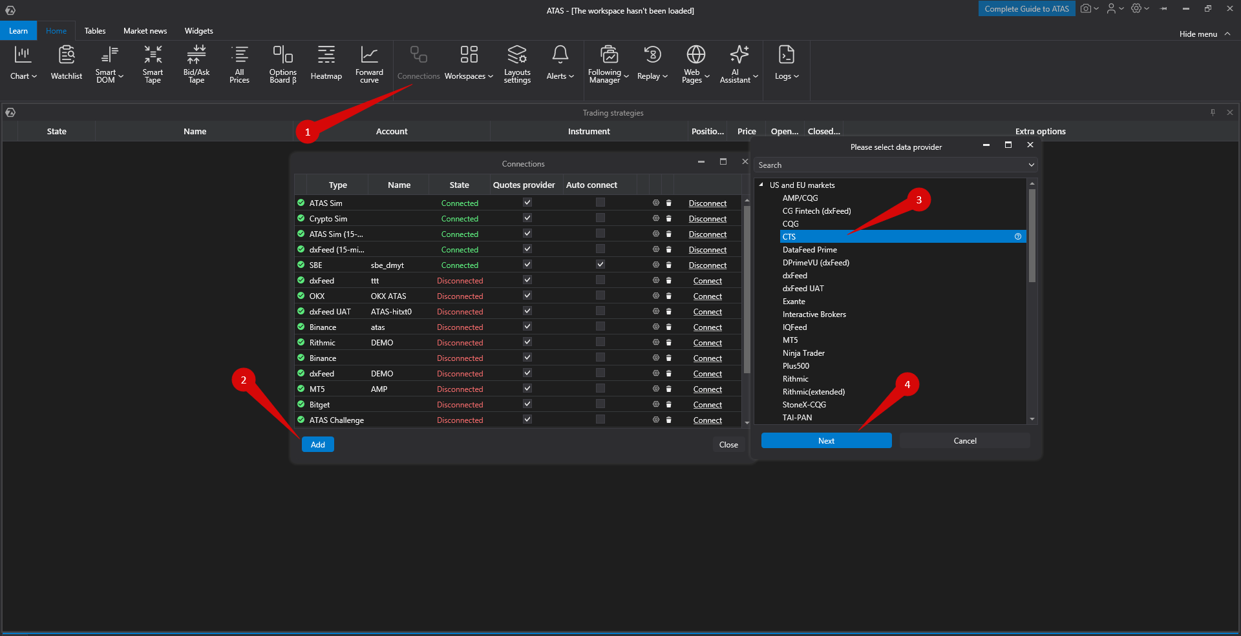Click the Replay icon

click(653, 54)
